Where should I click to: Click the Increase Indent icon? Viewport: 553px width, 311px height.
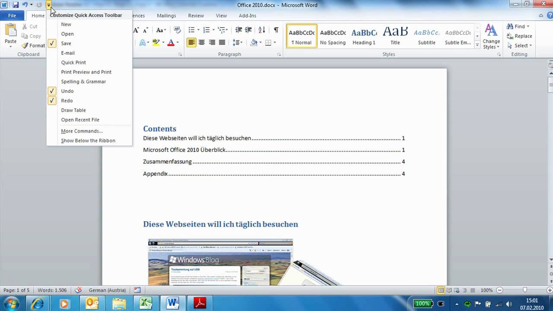coord(248,30)
